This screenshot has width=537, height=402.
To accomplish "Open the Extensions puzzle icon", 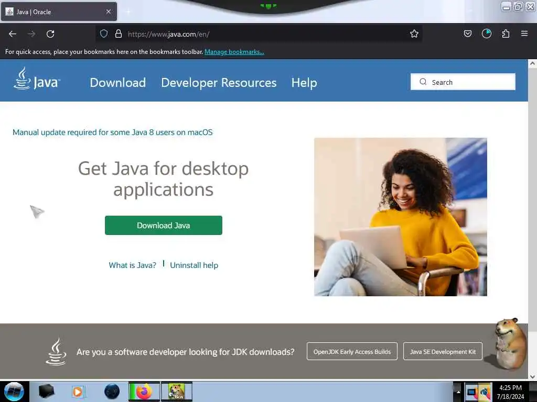I will point(506,33).
